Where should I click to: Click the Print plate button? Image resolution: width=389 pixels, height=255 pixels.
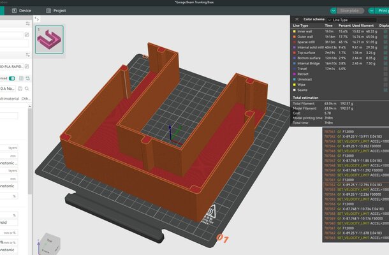point(382,11)
